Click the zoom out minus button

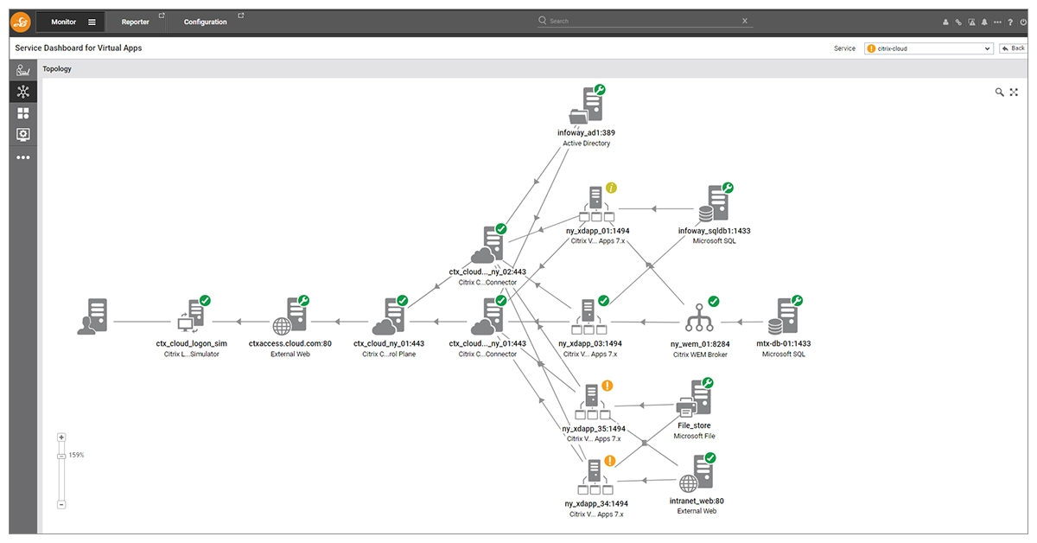coord(61,504)
